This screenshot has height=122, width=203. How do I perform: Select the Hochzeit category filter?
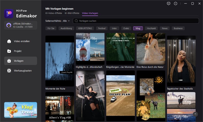click(x=151, y=28)
